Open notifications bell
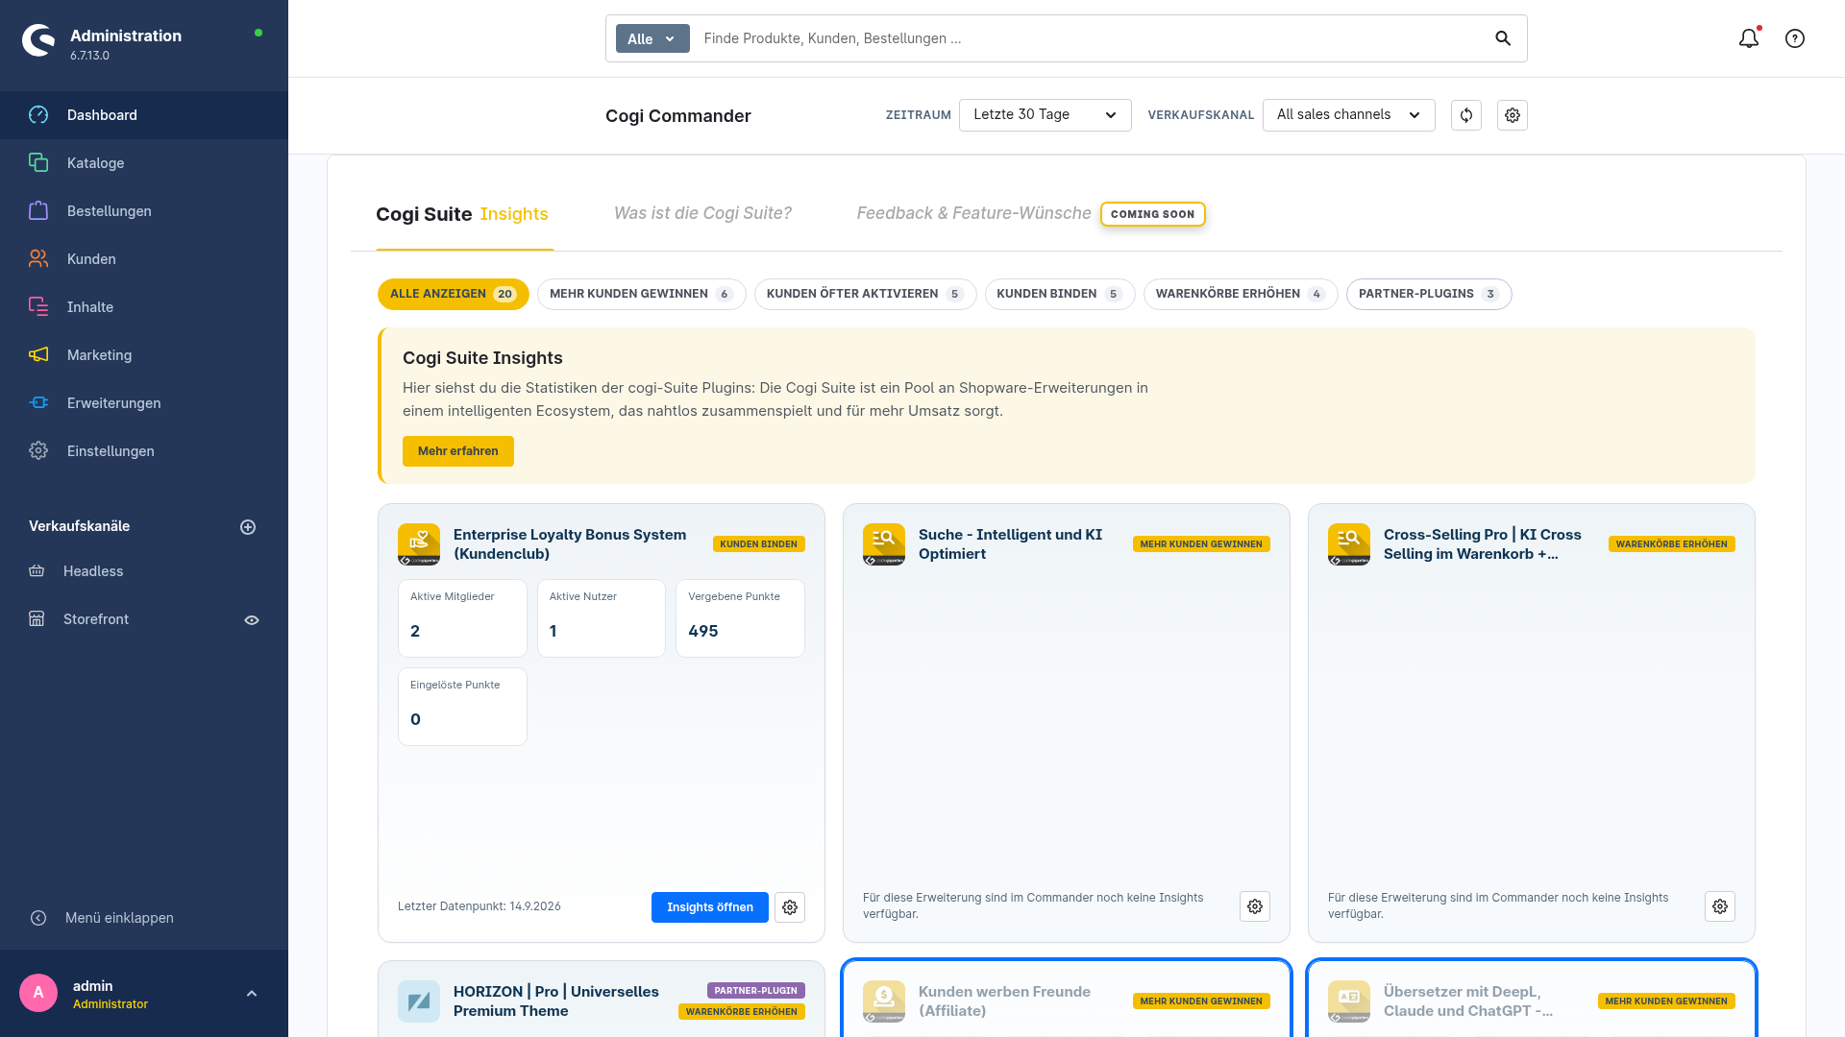 [1749, 38]
